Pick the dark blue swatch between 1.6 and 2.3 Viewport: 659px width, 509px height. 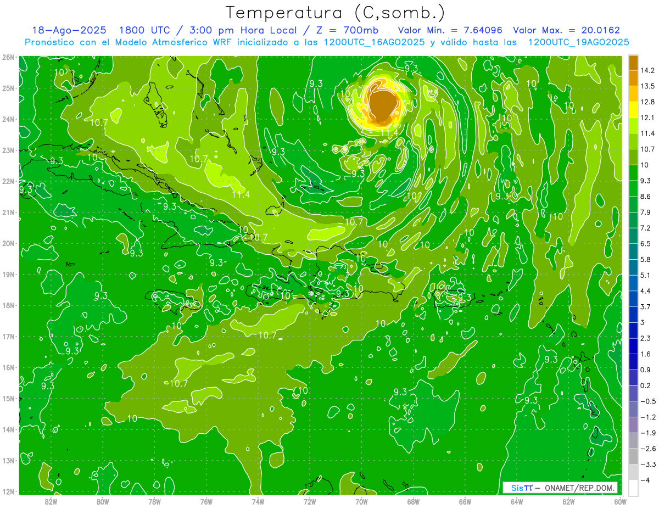point(633,345)
